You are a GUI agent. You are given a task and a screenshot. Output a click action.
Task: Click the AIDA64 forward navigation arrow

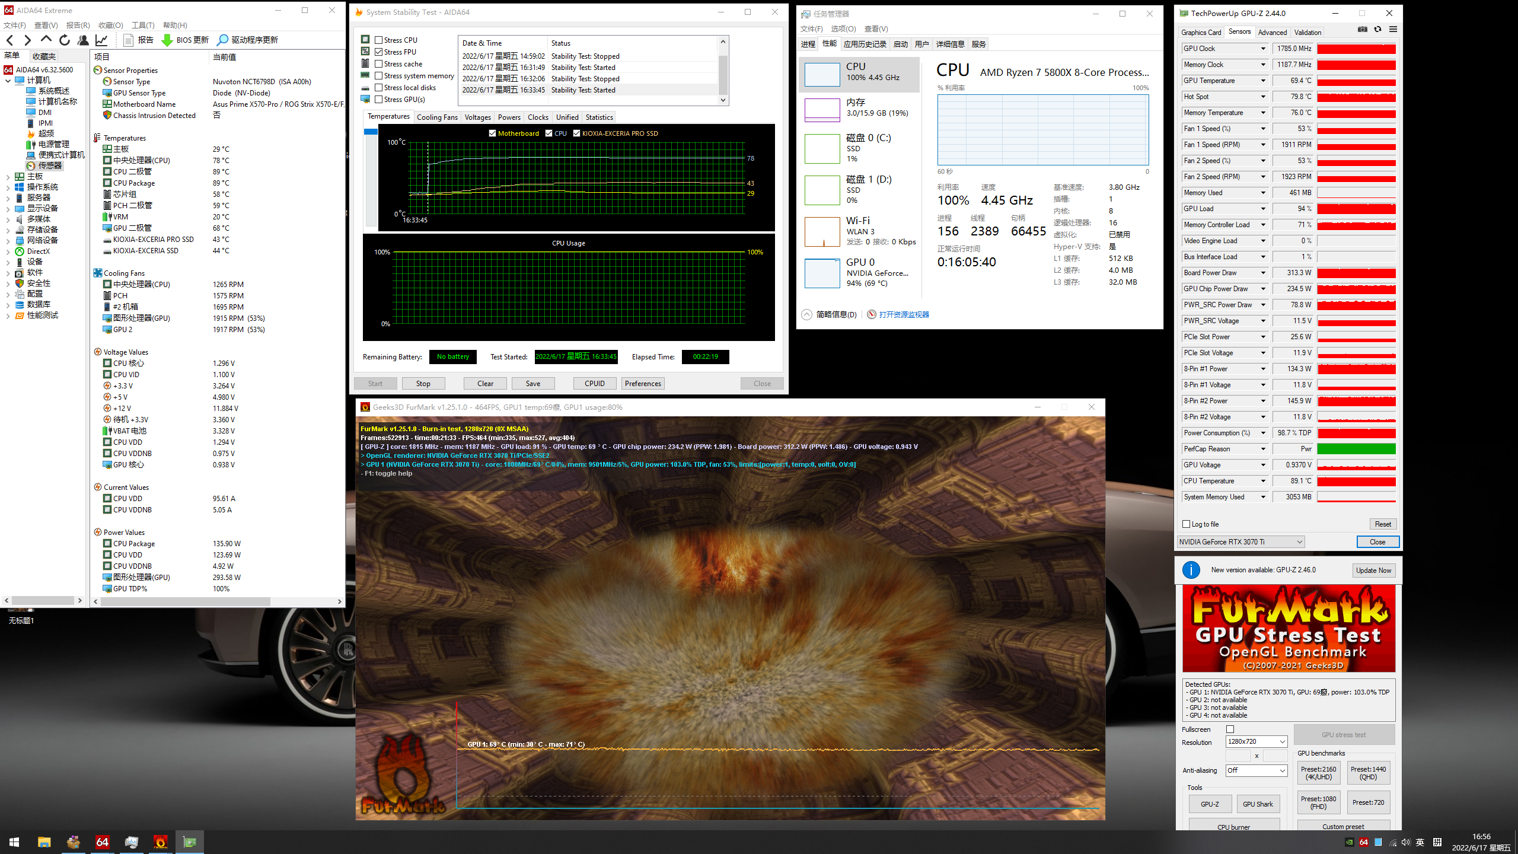[x=27, y=40]
